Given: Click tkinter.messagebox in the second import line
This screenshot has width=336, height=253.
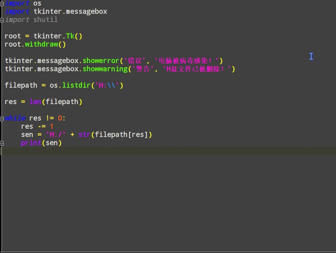Looking at the screenshot, I should coord(70,11).
